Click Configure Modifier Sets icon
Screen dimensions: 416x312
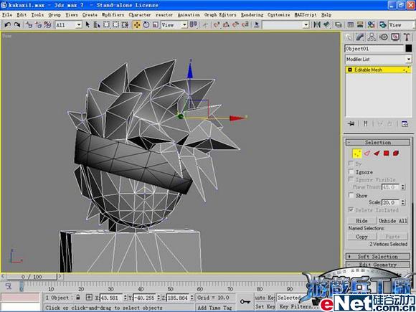405,123
